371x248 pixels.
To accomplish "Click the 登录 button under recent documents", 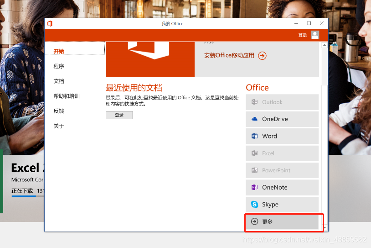I will click(x=119, y=115).
